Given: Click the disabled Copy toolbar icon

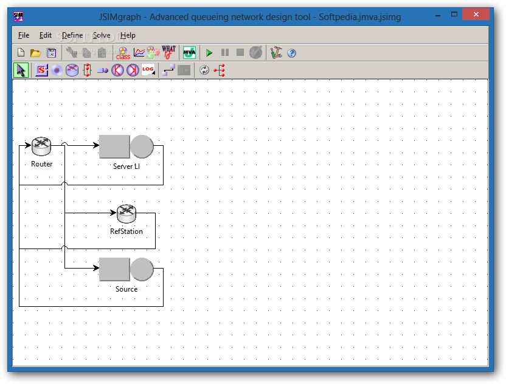Looking at the screenshot, I should [x=86, y=52].
